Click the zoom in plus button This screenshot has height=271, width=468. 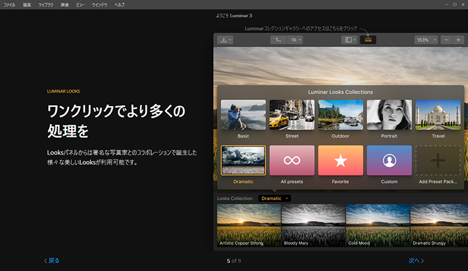(459, 40)
